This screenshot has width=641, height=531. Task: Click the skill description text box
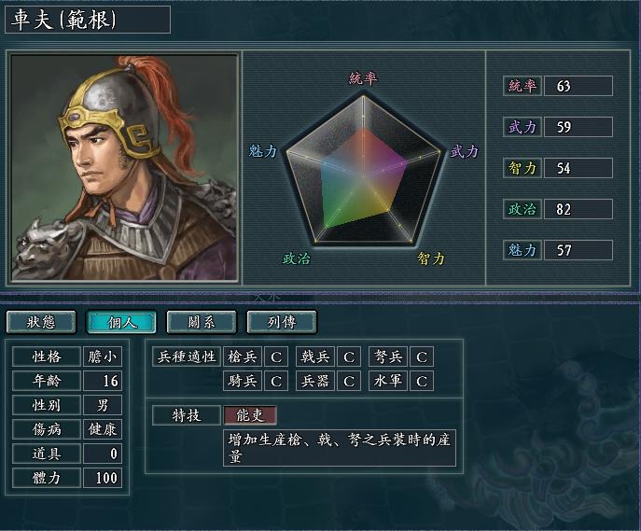point(340,448)
